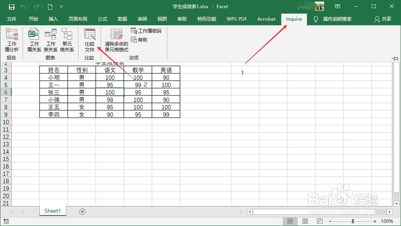401x226 pixels.
Task: Open 工作簿密码 workbook passwords
Action: [146, 31]
